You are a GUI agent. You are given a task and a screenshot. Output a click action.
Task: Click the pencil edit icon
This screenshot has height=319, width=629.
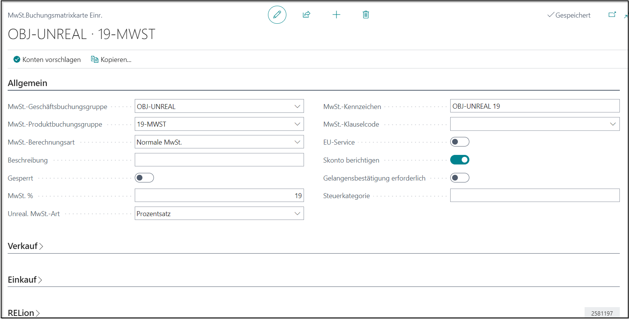click(277, 15)
